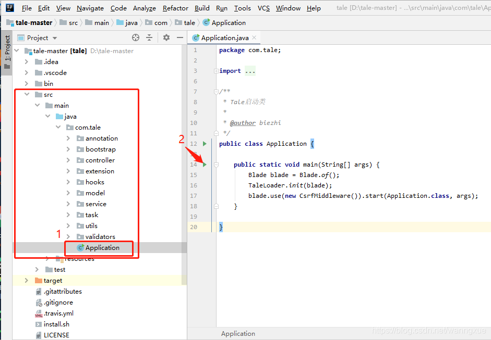Viewport: 491px width, 340px height.
Task: Select the Application class file in tree
Action: click(x=98, y=248)
